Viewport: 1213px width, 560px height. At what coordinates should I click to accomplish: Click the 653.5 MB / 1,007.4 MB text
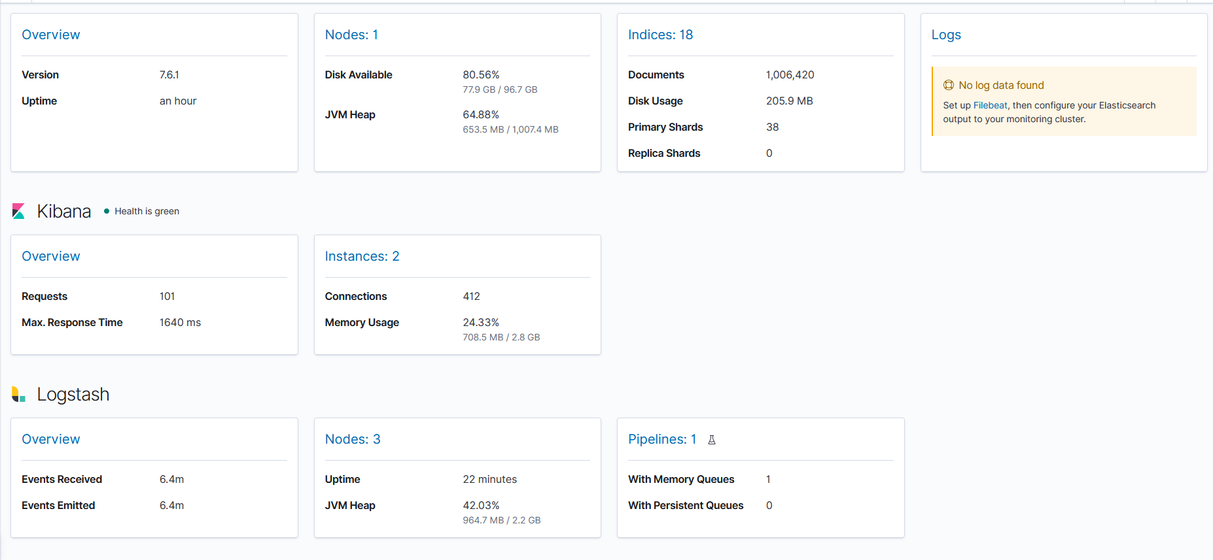(x=510, y=129)
